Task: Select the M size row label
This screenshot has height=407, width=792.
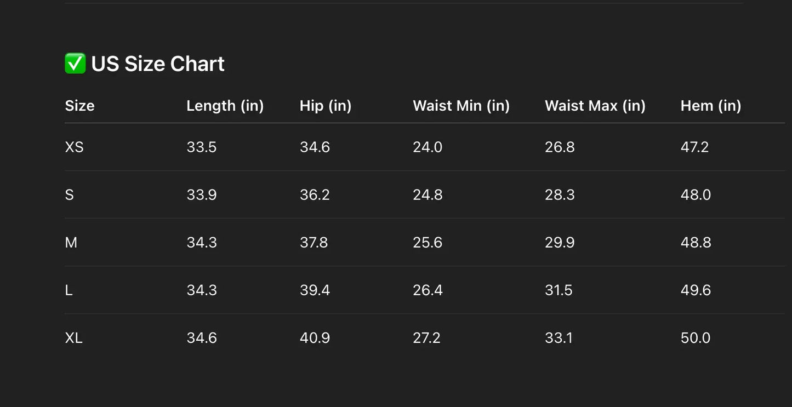Action: point(71,243)
